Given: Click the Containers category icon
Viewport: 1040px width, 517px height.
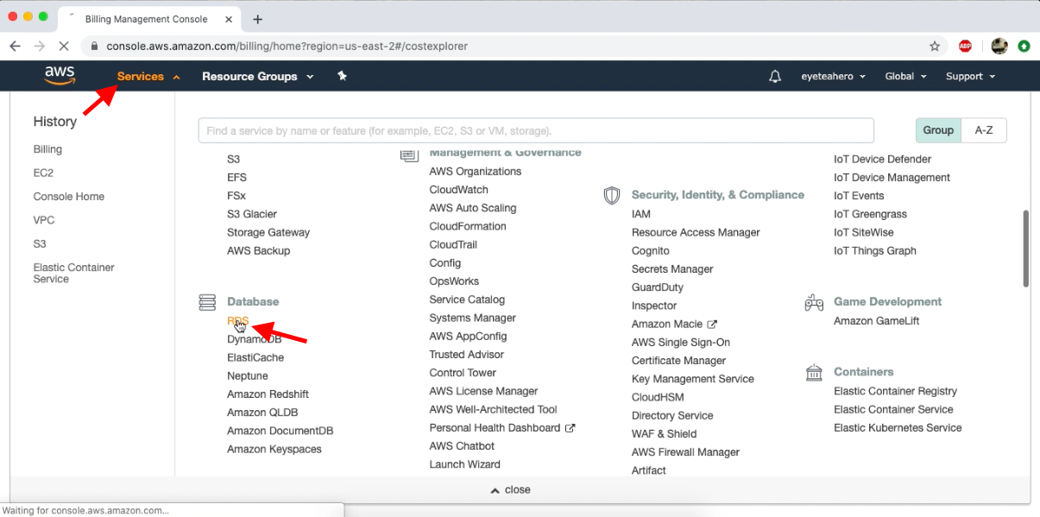Looking at the screenshot, I should [x=814, y=372].
